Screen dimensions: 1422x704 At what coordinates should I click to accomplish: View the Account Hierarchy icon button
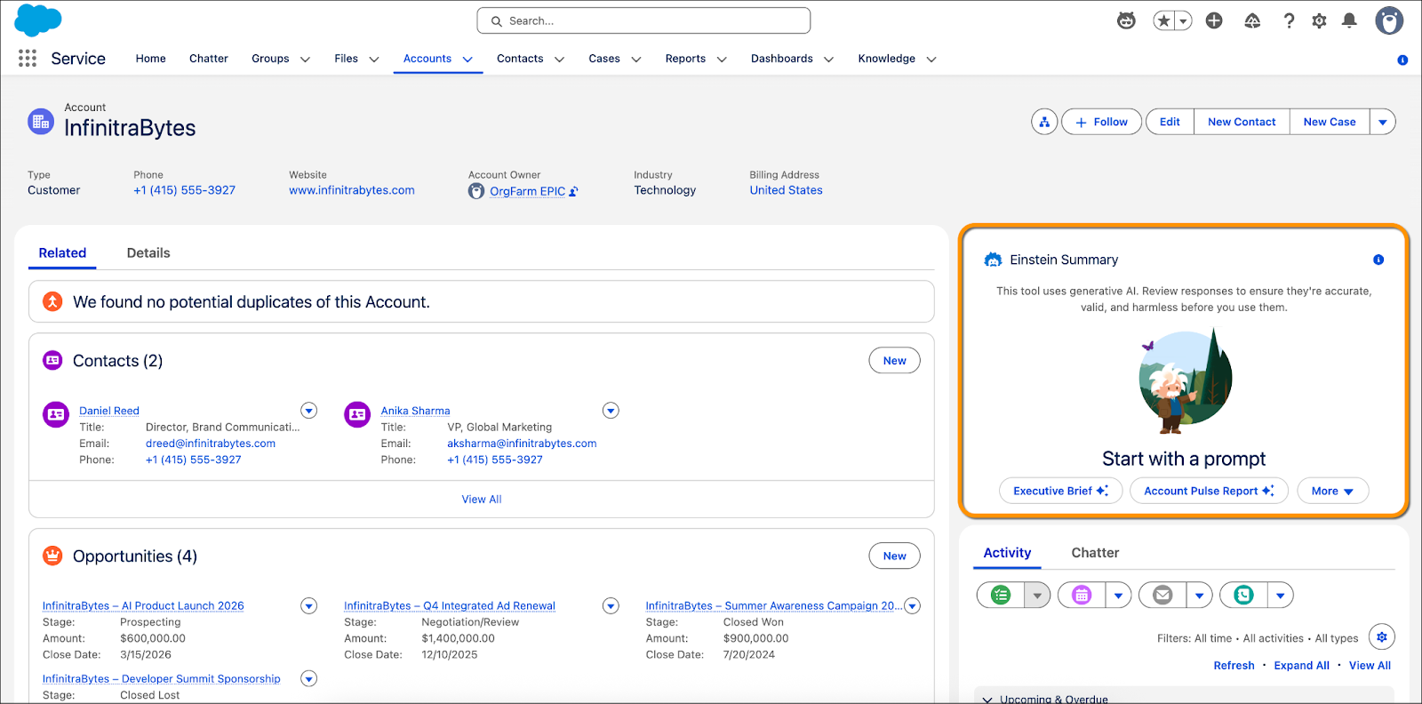pos(1044,122)
